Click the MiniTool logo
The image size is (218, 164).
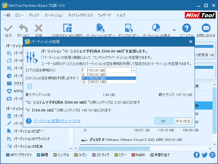tap(200, 15)
